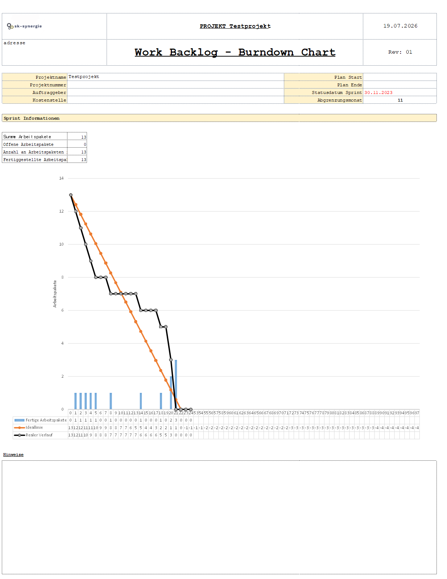Click the Statusdatum Sprint label
447x579 pixels.
point(337,93)
